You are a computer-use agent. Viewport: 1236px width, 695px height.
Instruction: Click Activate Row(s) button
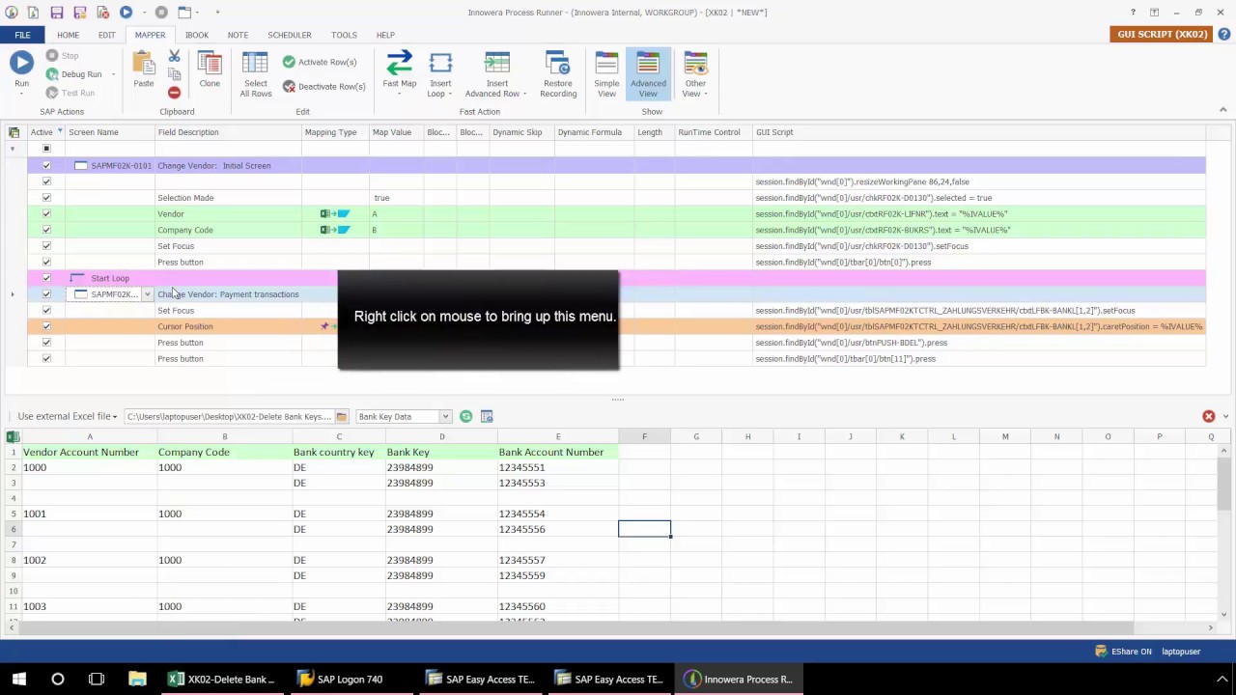(x=320, y=62)
